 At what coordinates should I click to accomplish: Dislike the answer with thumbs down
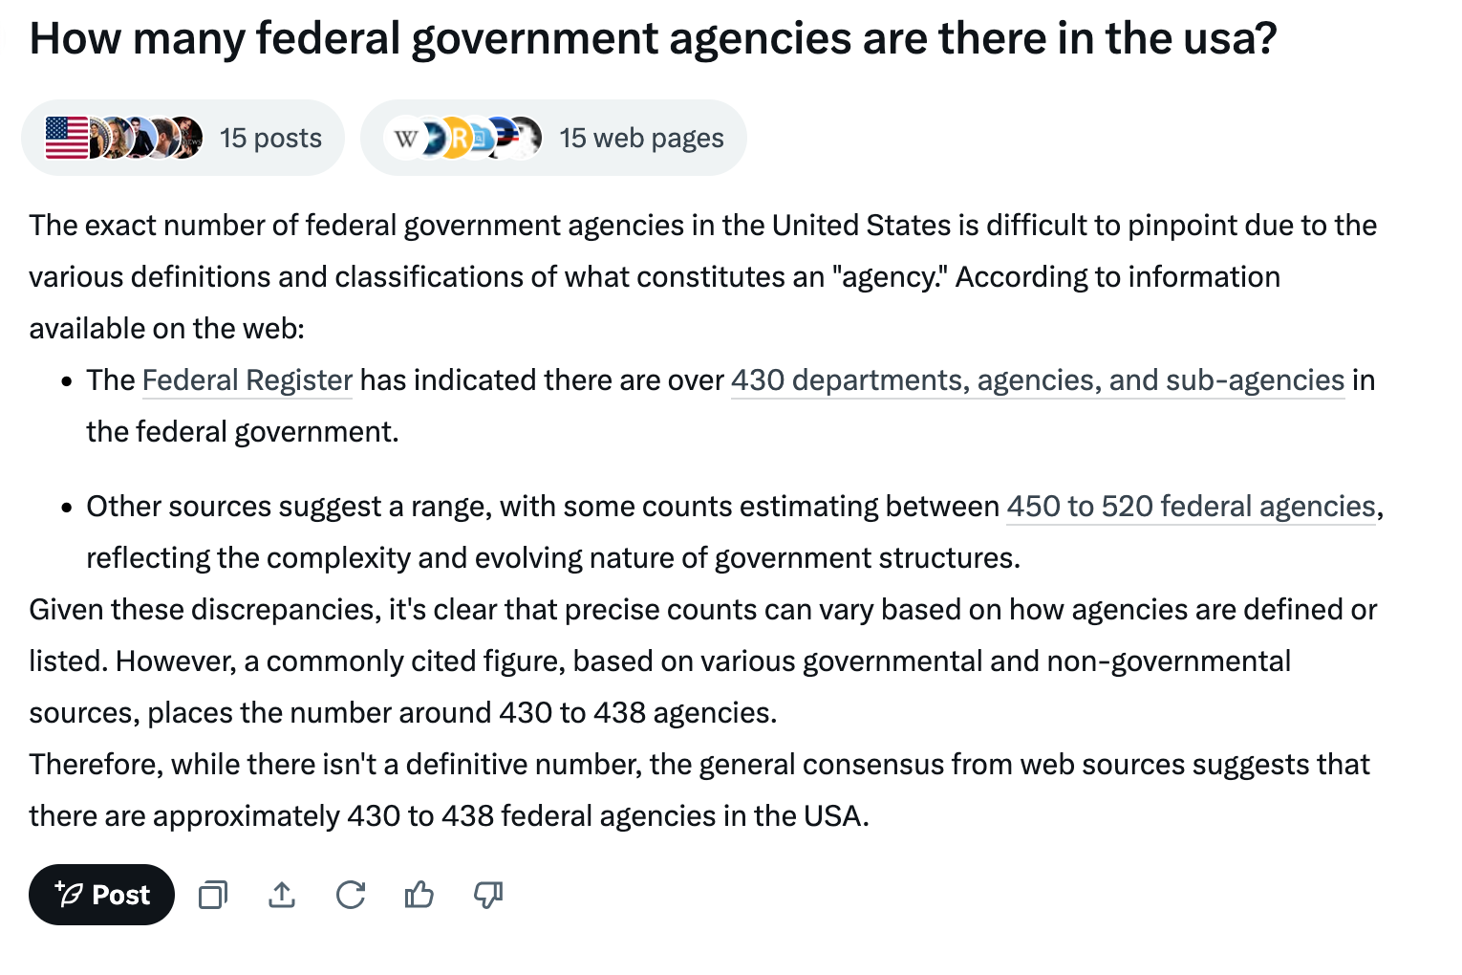point(488,895)
